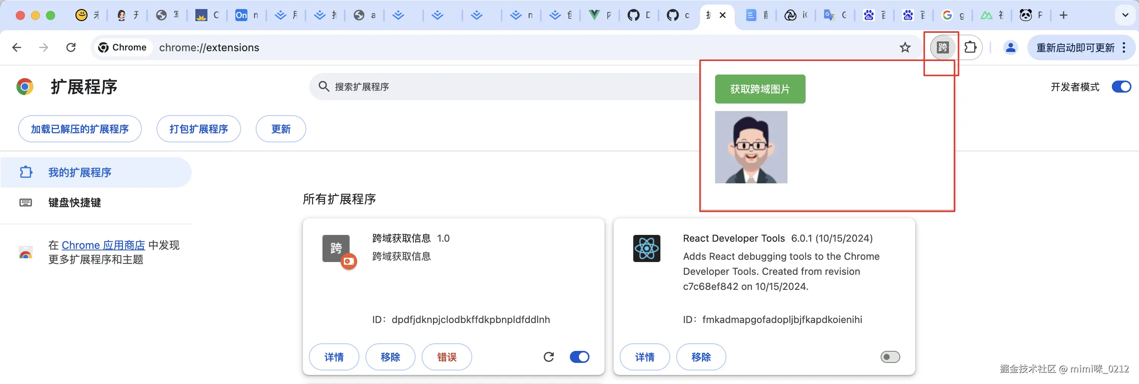Click 打包扩展程序 button
Image resolution: width=1139 pixels, height=384 pixels.
coord(198,129)
